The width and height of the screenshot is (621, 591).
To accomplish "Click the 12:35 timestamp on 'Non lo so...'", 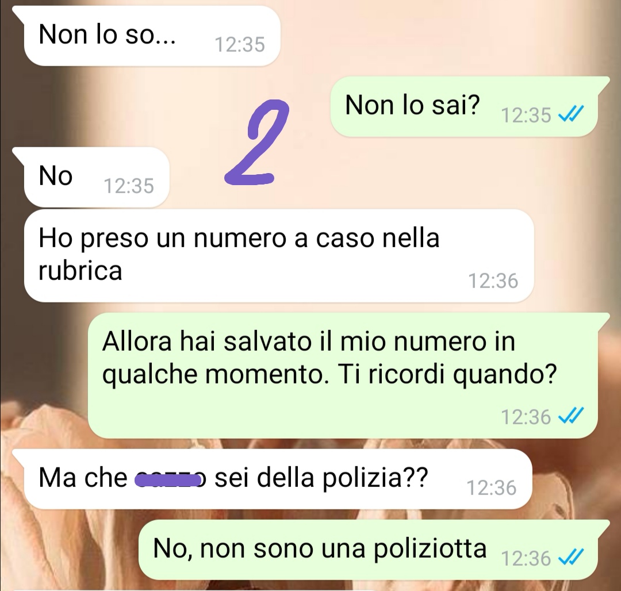I will click(x=240, y=44).
